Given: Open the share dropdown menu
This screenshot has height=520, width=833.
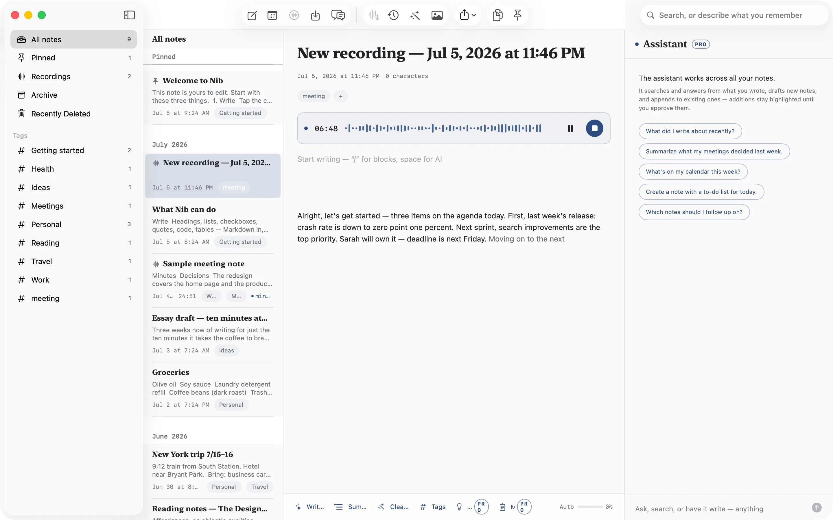Looking at the screenshot, I should click(x=468, y=16).
